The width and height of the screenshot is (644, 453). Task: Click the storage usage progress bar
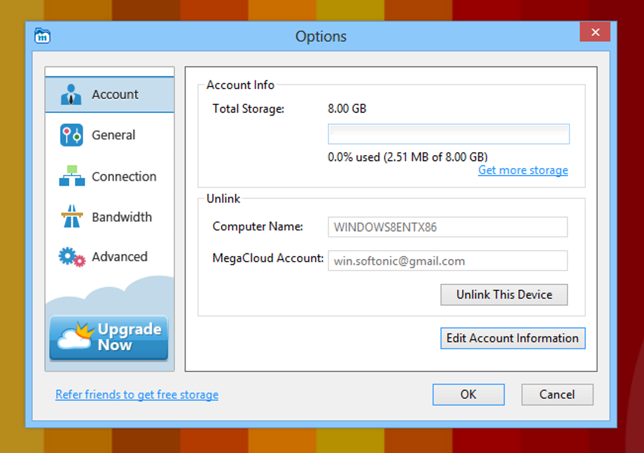click(x=448, y=134)
